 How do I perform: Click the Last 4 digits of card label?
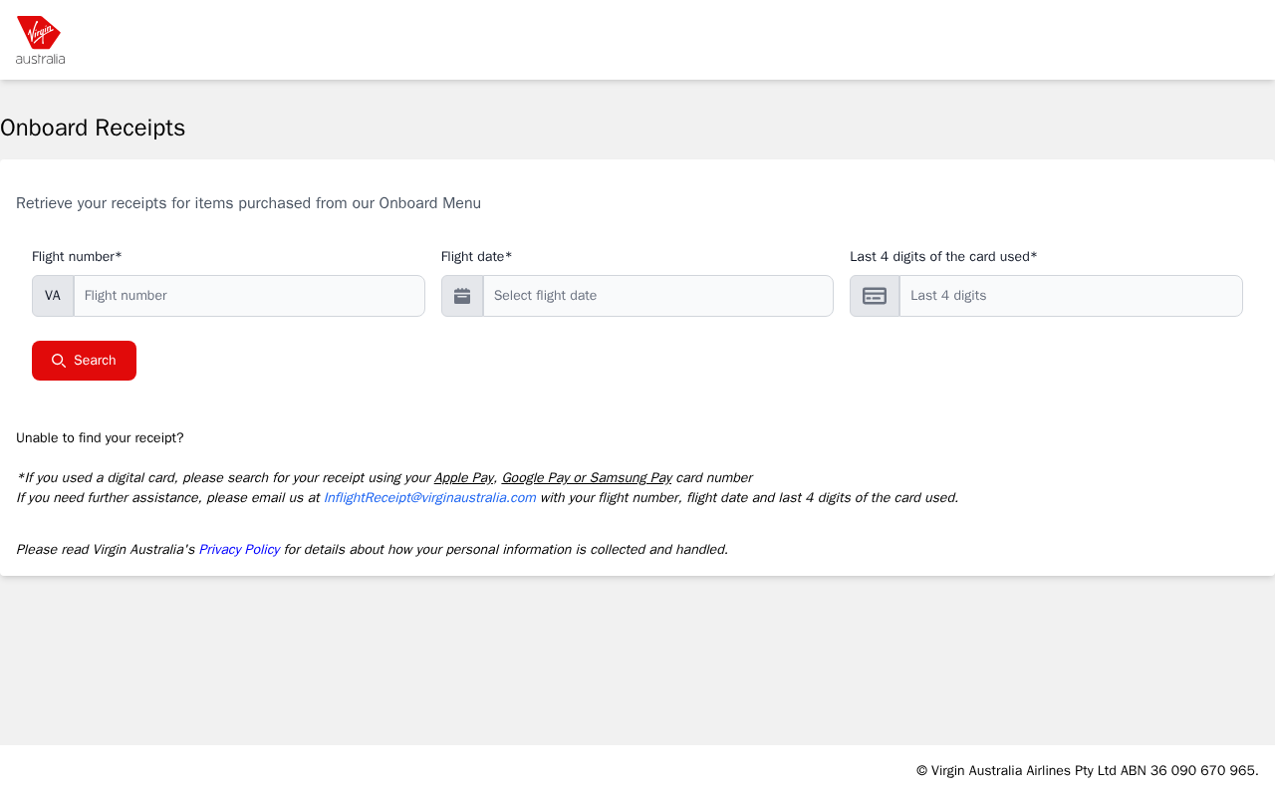[x=943, y=257]
